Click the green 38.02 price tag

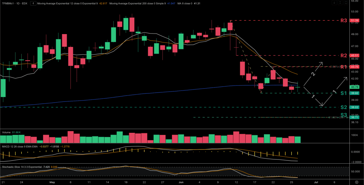(355, 107)
